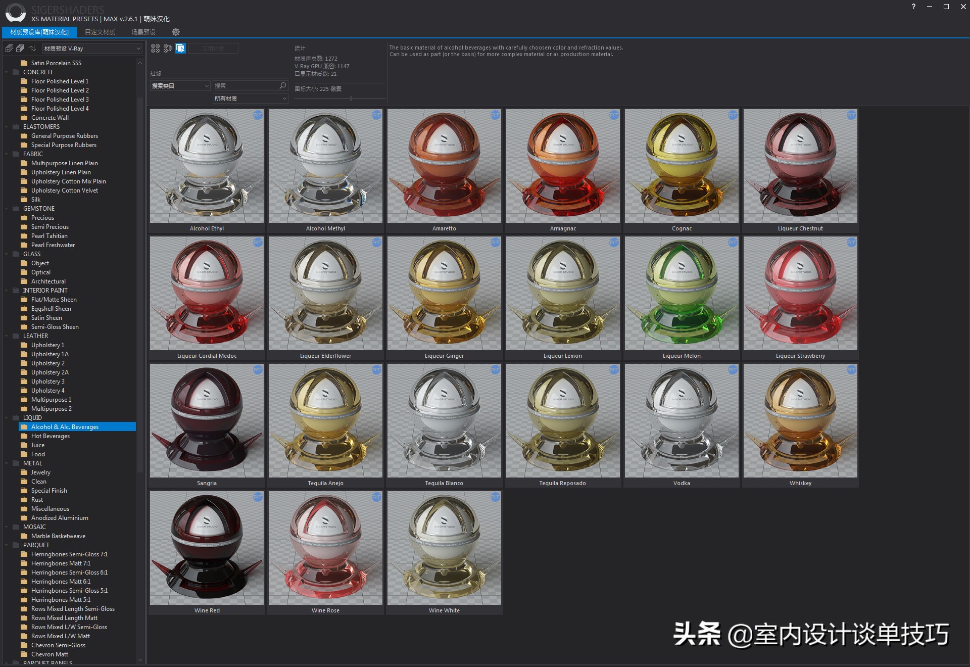Switch to the 场景预设 tab

(143, 32)
